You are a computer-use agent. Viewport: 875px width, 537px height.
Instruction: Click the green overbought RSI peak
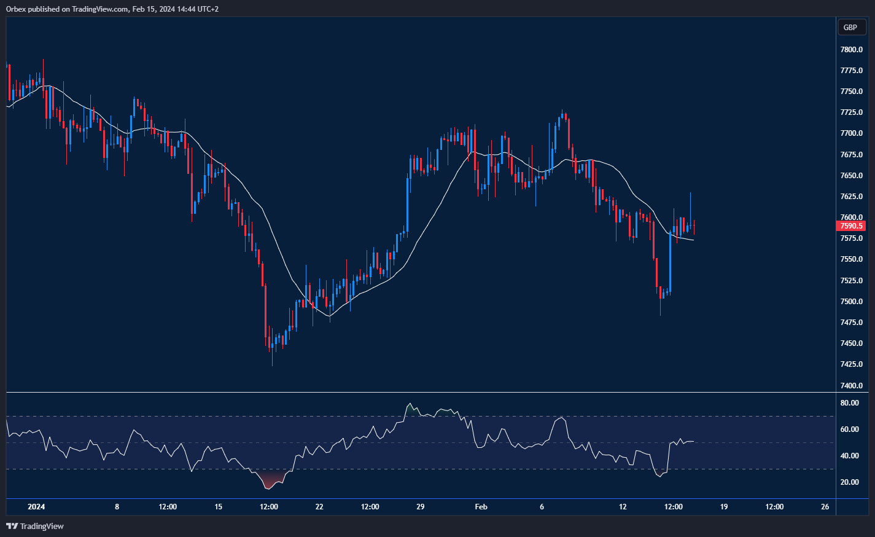pos(410,407)
